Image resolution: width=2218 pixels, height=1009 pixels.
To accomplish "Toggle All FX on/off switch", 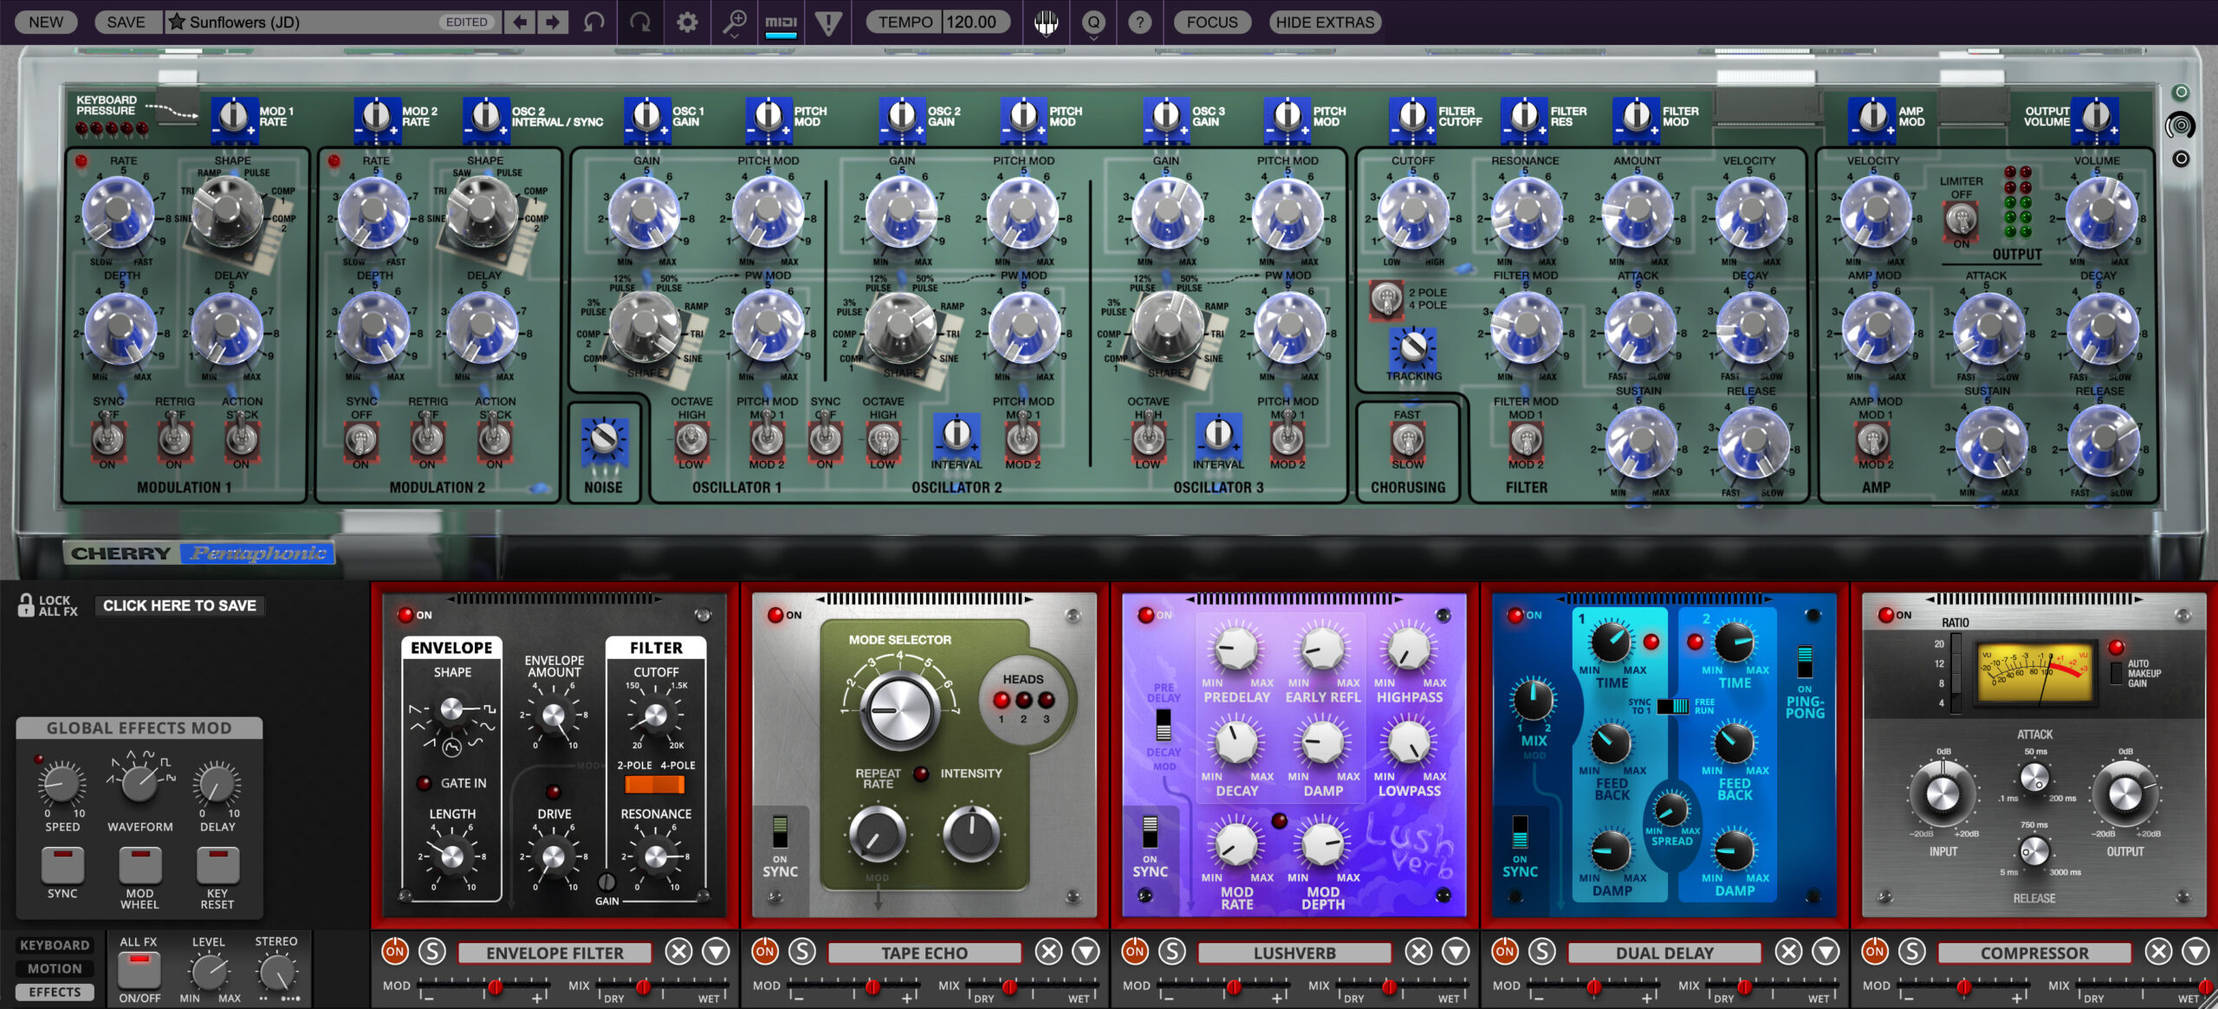I will click(x=139, y=970).
